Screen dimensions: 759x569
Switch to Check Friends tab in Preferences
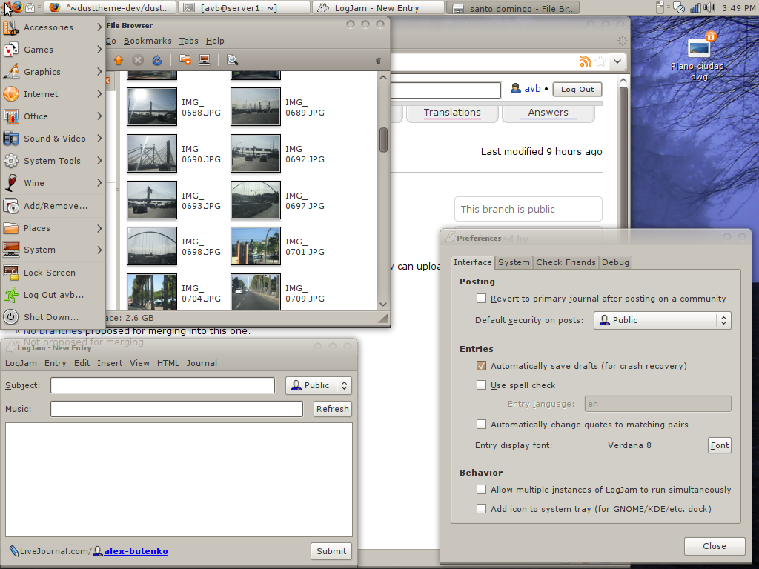coord(566,262)
